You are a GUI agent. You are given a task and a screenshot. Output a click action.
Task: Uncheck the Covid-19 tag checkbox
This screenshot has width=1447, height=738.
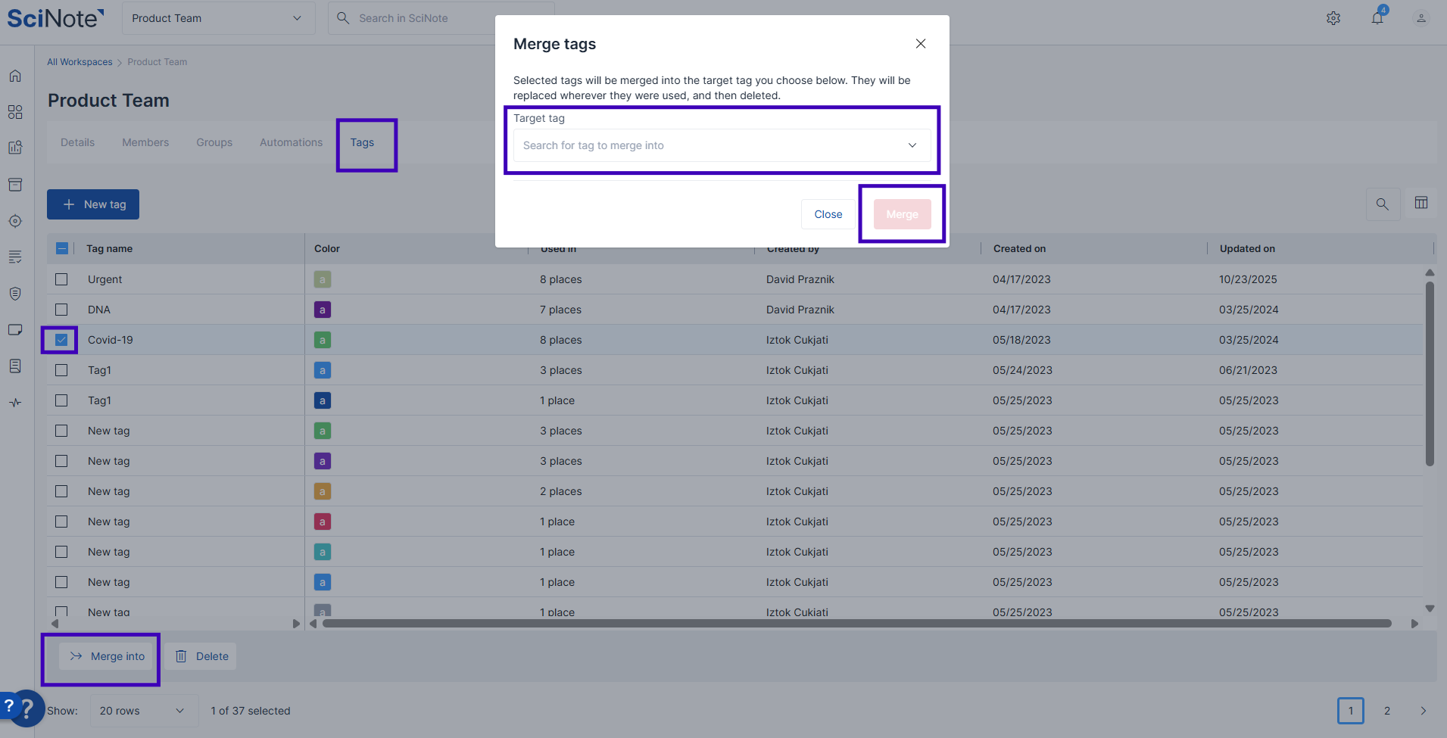point(61,340)
